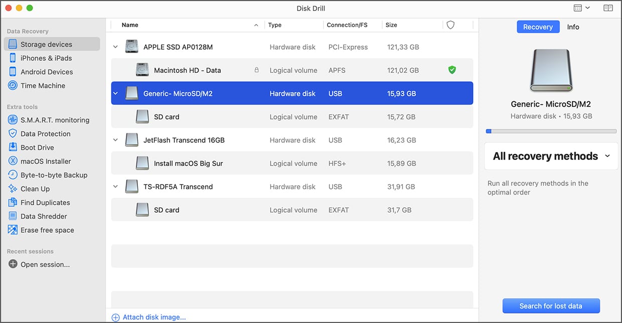Sort by Size column header
Screen dimensions: 622x323
(x=391, y=25)
